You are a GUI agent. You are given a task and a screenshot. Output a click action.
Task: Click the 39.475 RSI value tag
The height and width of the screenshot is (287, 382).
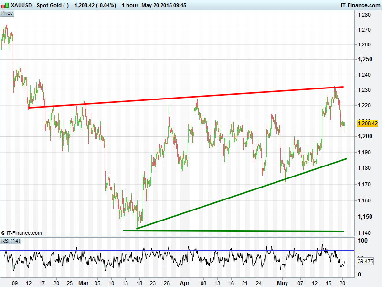click(x=366, y=262)
